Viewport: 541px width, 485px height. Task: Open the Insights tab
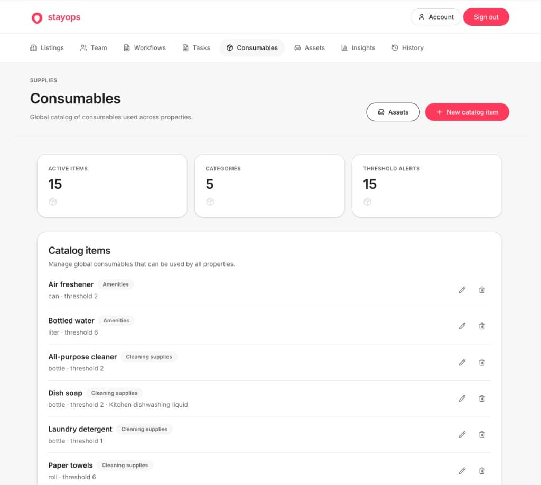click(358, 48)
